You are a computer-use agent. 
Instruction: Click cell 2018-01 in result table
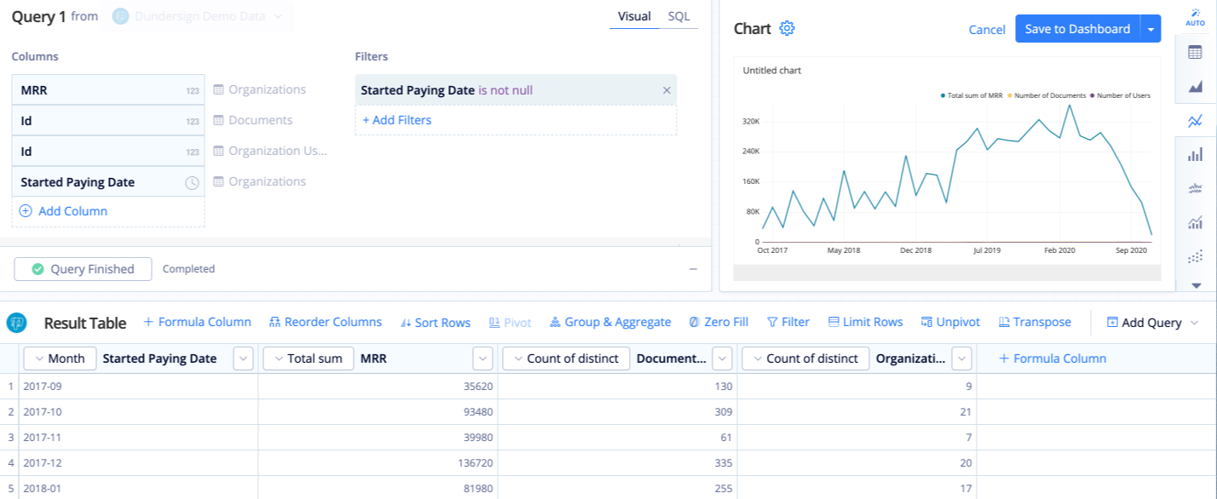(139, 488)
